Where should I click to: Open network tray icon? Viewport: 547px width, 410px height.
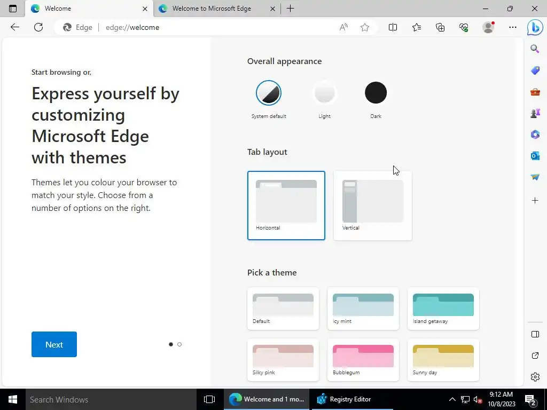coord(465,399)
